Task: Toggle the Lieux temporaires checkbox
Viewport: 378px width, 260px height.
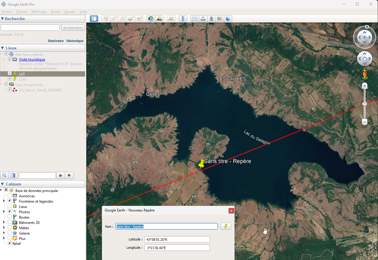Action: click(x=6, y=84)
